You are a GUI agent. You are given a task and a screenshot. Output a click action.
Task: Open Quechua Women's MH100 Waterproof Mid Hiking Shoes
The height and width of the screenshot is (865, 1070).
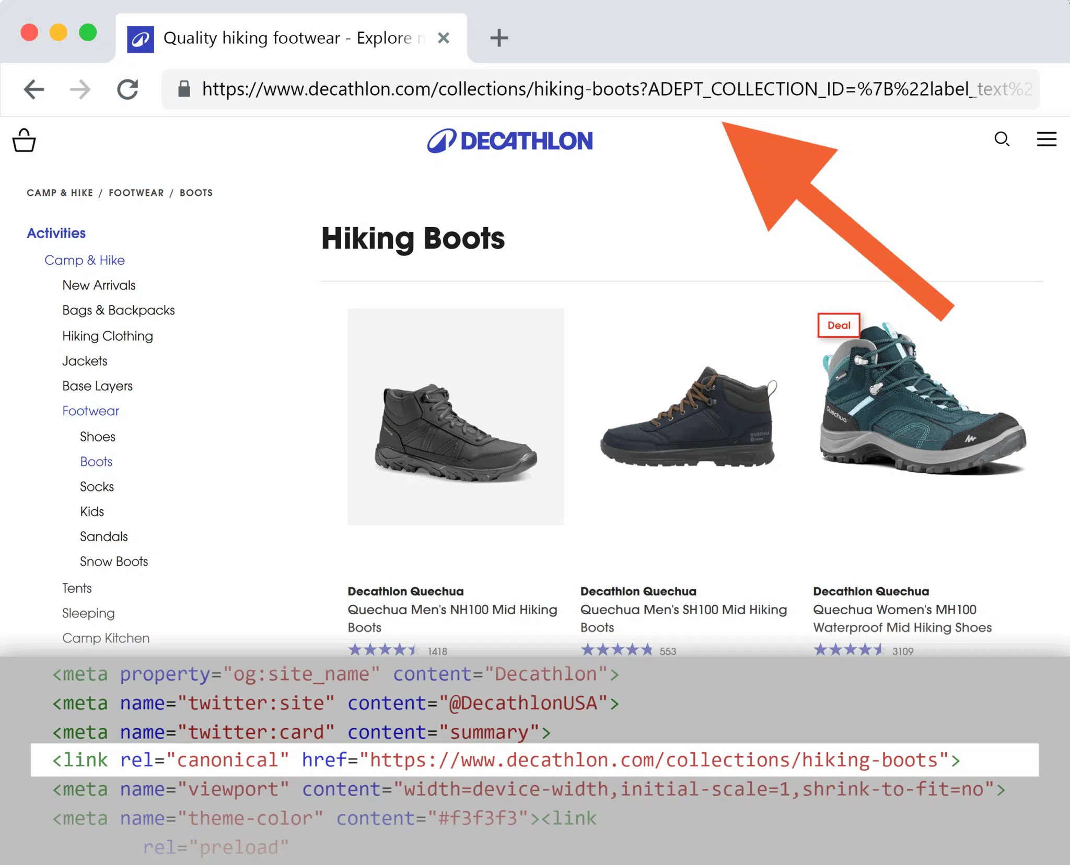click(x=902, y=618)
